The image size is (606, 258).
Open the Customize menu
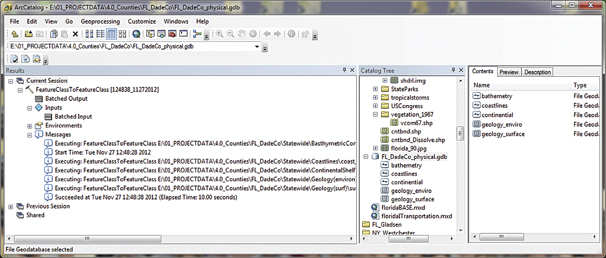click(x=142, y=21)
